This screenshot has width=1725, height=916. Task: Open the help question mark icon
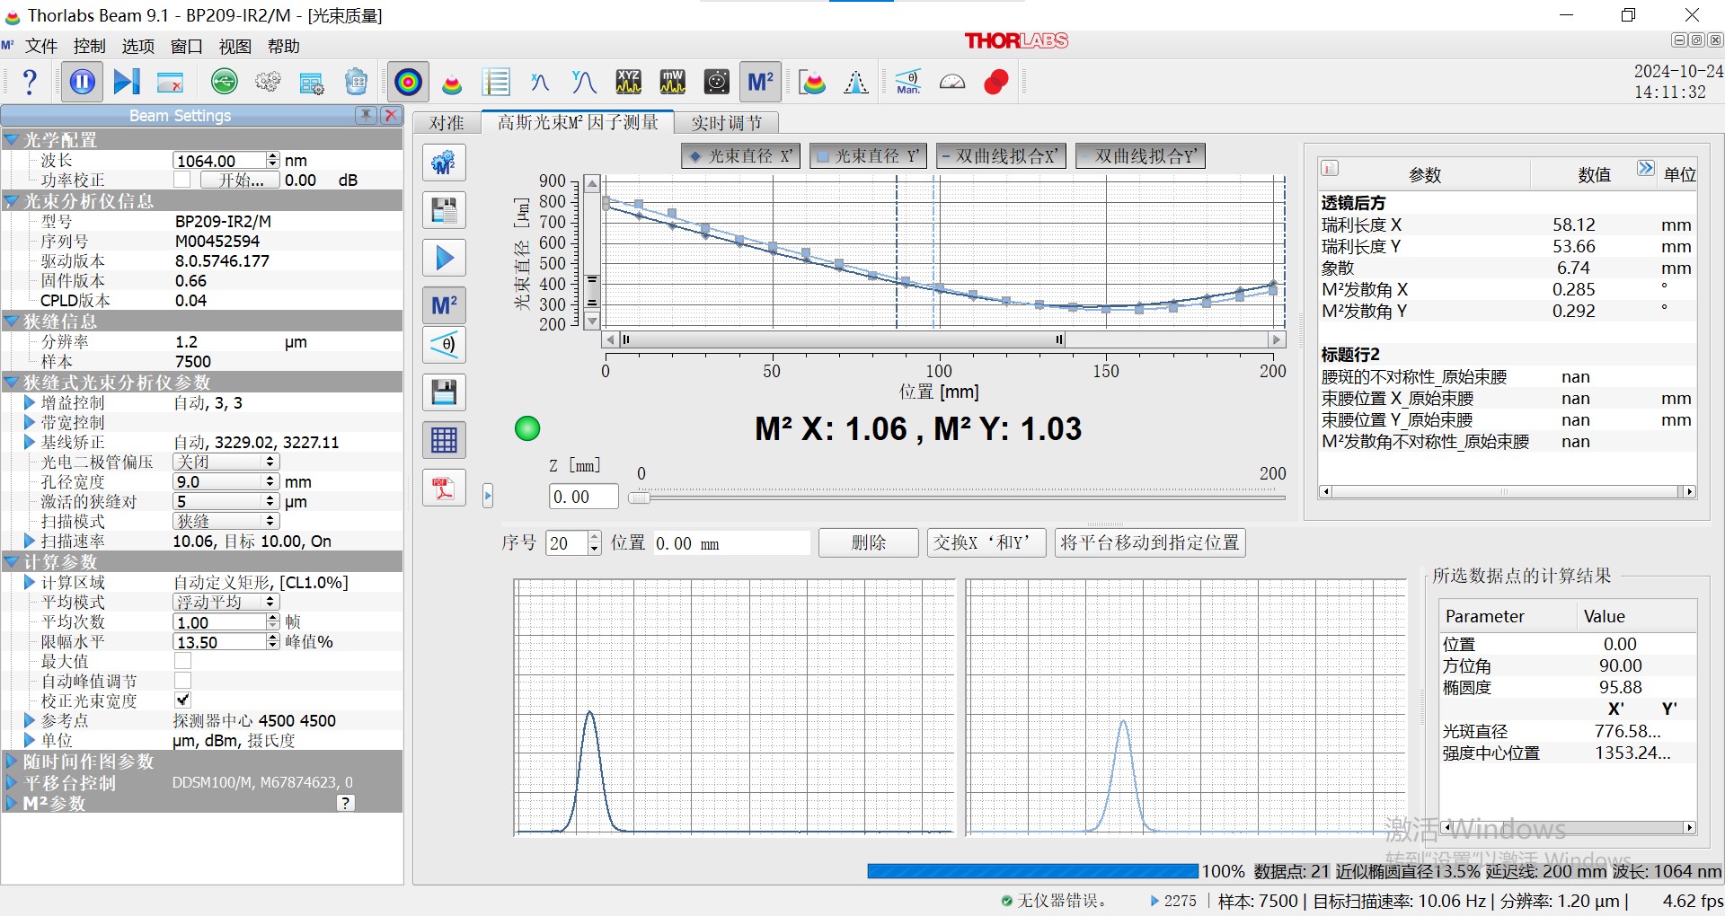click(30, 83)
